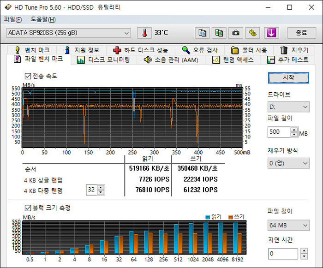
Task: Click the purple down-arrow icon
Action: (x=270, y=33)
